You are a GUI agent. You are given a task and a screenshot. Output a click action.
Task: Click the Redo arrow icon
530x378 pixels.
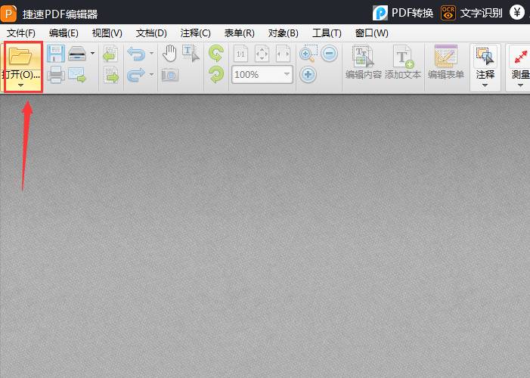pos(136,75)
